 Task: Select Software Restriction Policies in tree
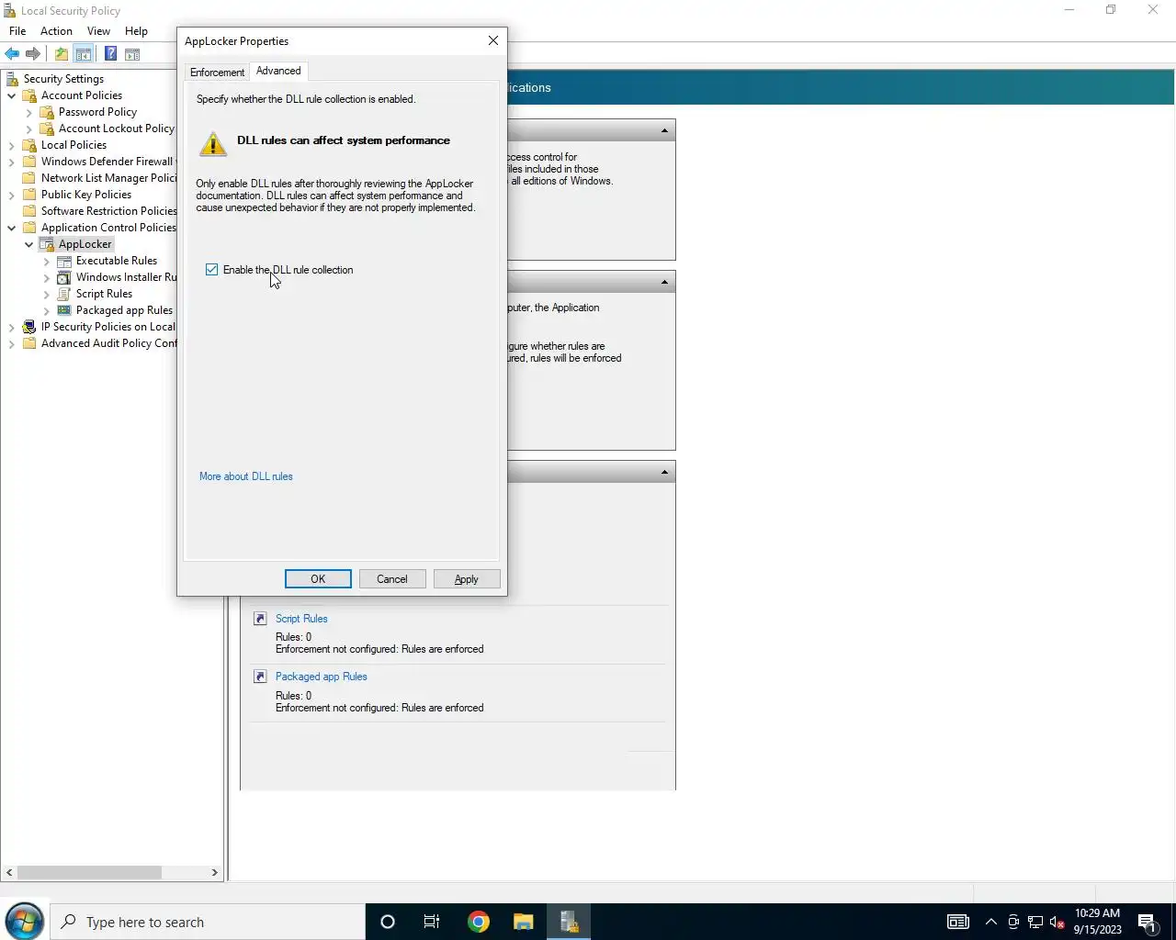[108, 211]
